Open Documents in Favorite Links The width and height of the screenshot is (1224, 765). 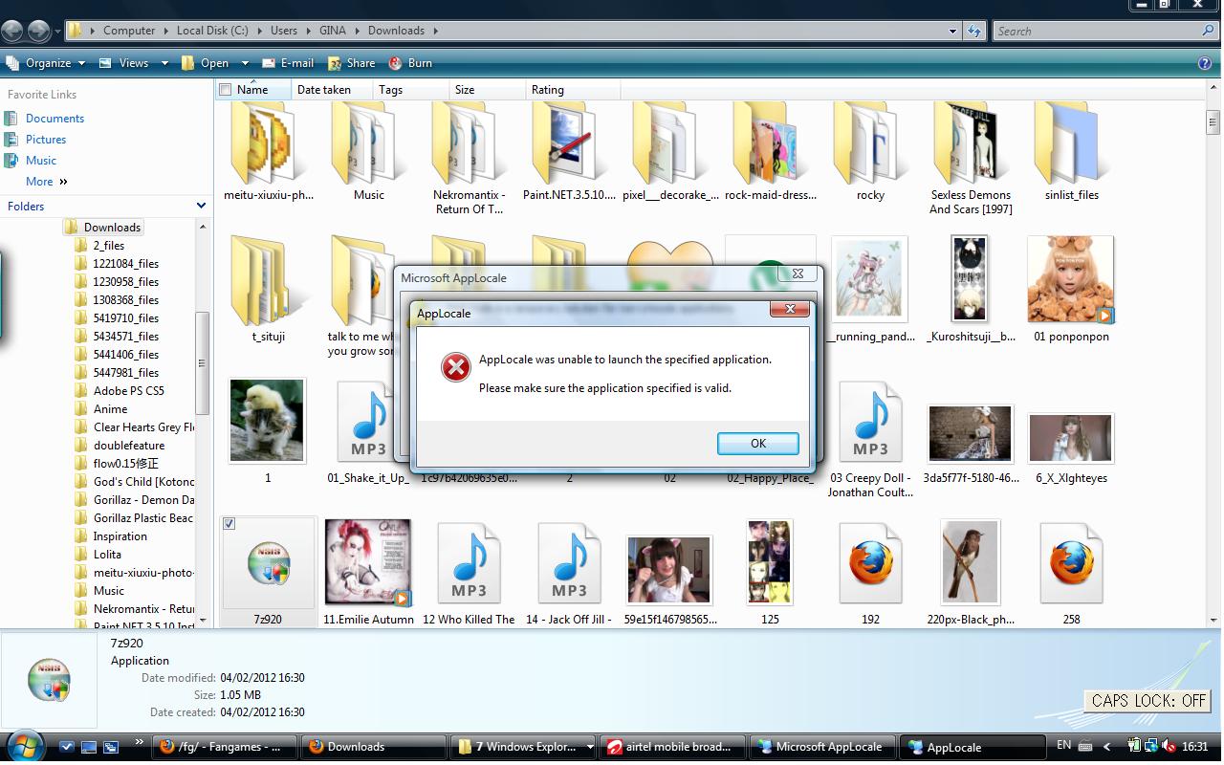55,119
